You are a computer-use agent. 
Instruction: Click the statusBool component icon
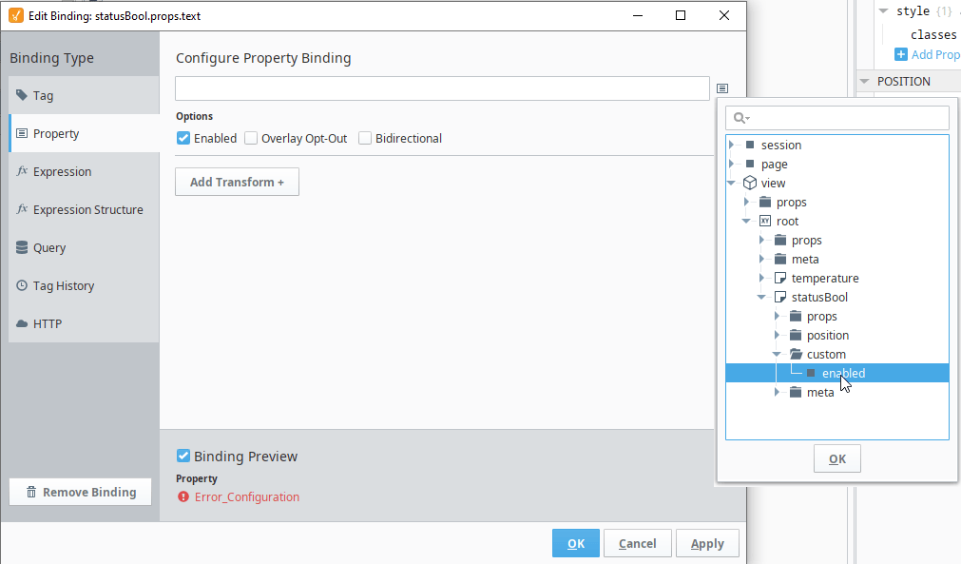point(780,297)
